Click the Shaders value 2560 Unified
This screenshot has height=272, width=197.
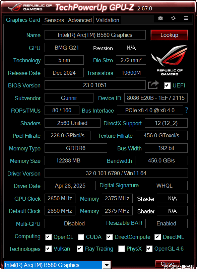pyautogui.click(x=72, y=123)
